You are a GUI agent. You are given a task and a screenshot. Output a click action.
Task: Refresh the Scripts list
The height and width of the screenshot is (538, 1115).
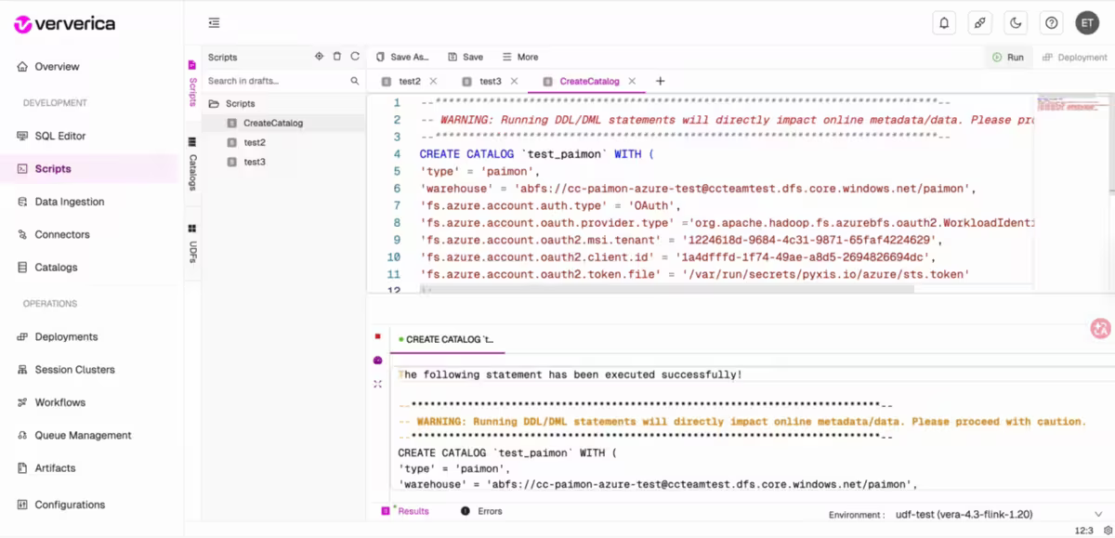tap(355, 57)
